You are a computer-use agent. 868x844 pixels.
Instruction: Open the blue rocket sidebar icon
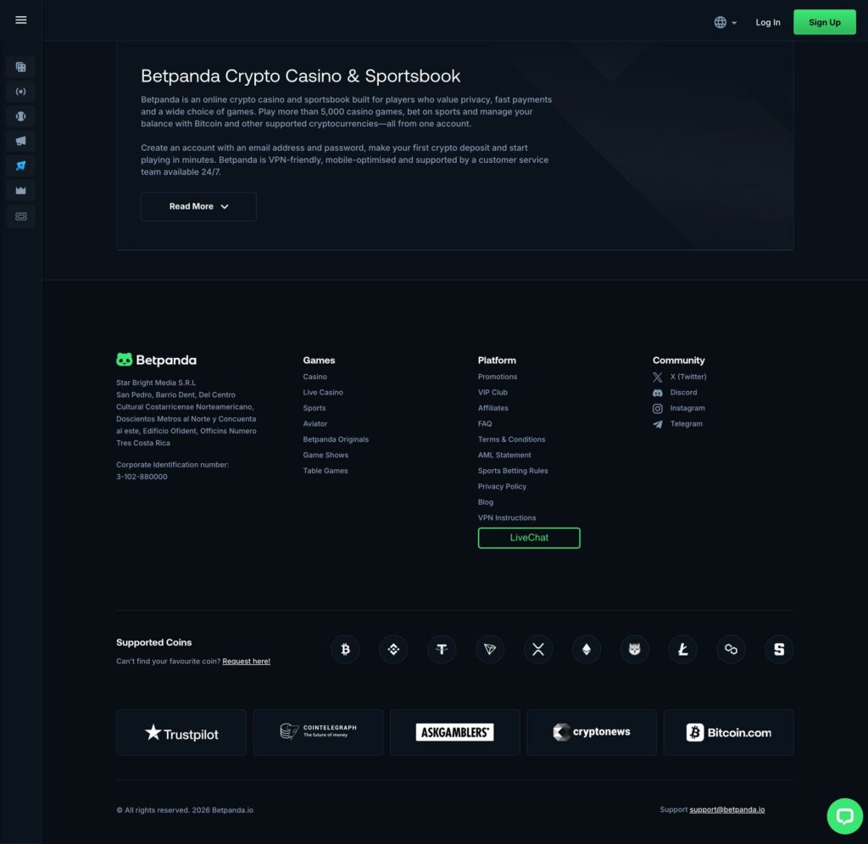21,165
